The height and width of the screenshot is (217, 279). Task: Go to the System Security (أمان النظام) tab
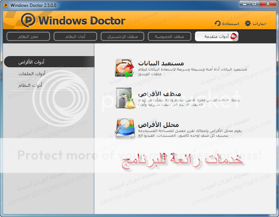point(75,37)
